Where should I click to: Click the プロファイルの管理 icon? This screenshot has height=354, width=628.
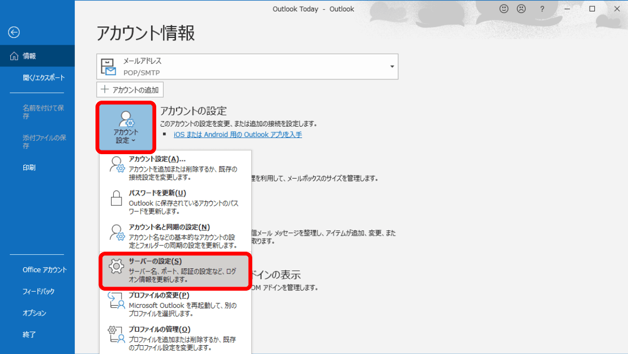[x=116, y=335]
